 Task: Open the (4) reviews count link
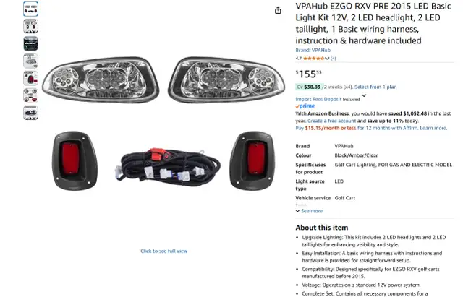(334, 59)
